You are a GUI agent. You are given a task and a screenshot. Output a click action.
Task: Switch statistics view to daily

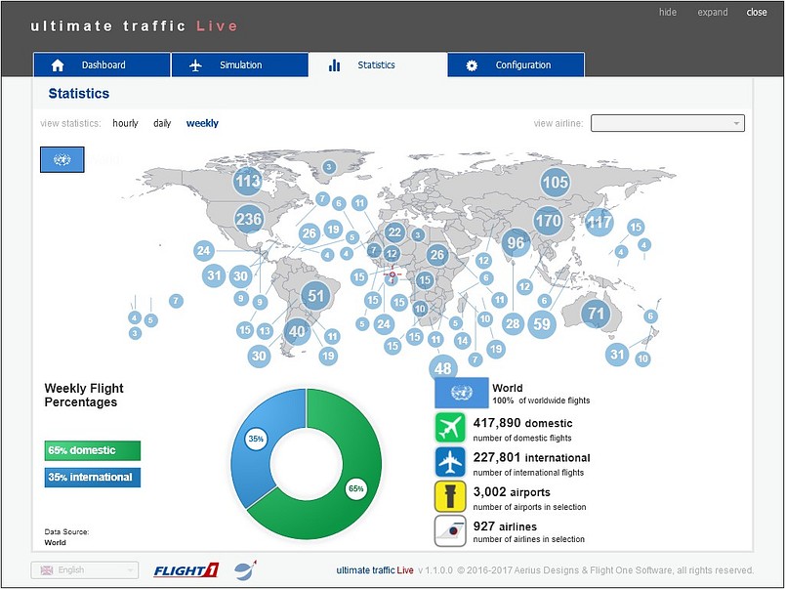point(162,123)
